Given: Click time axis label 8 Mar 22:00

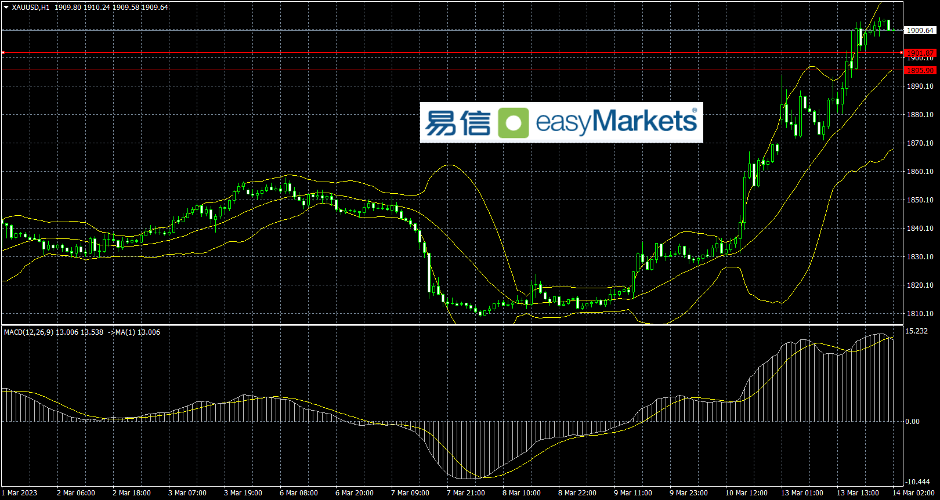Looking at the screenshot, I should point(577,493).
